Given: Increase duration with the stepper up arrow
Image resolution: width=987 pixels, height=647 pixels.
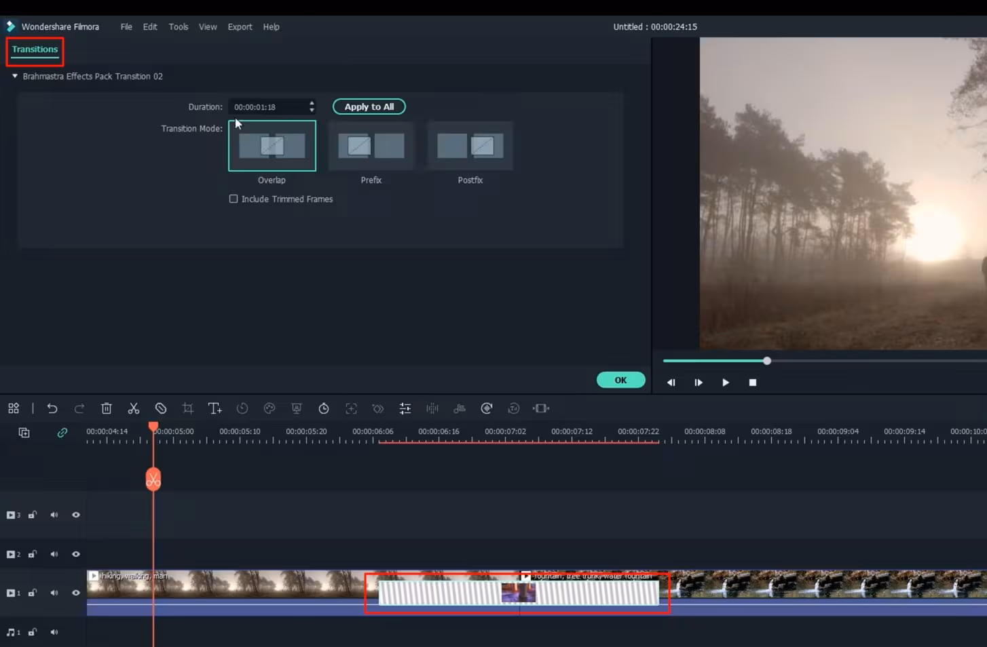Looking at the screenshot, I should pyautogui.click(x=312, y=104).
